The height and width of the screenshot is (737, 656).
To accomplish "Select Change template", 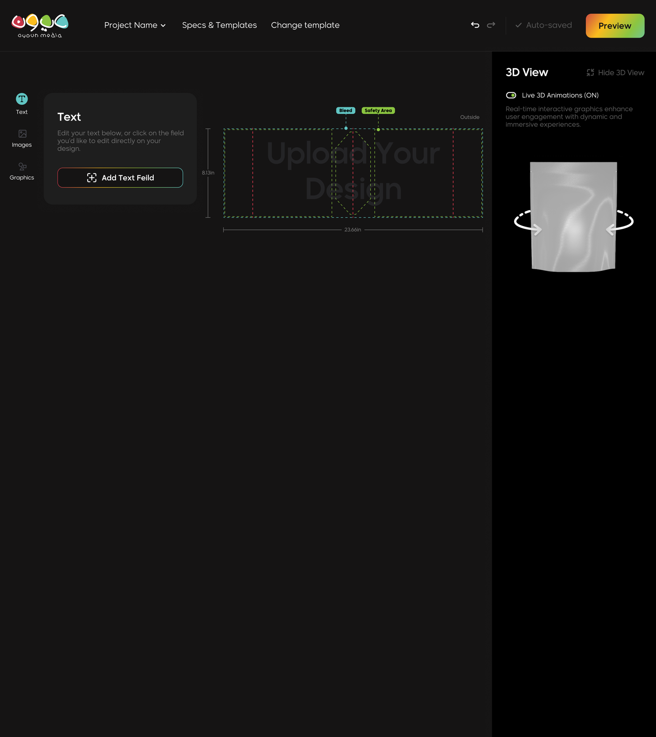I will [305, 25].
